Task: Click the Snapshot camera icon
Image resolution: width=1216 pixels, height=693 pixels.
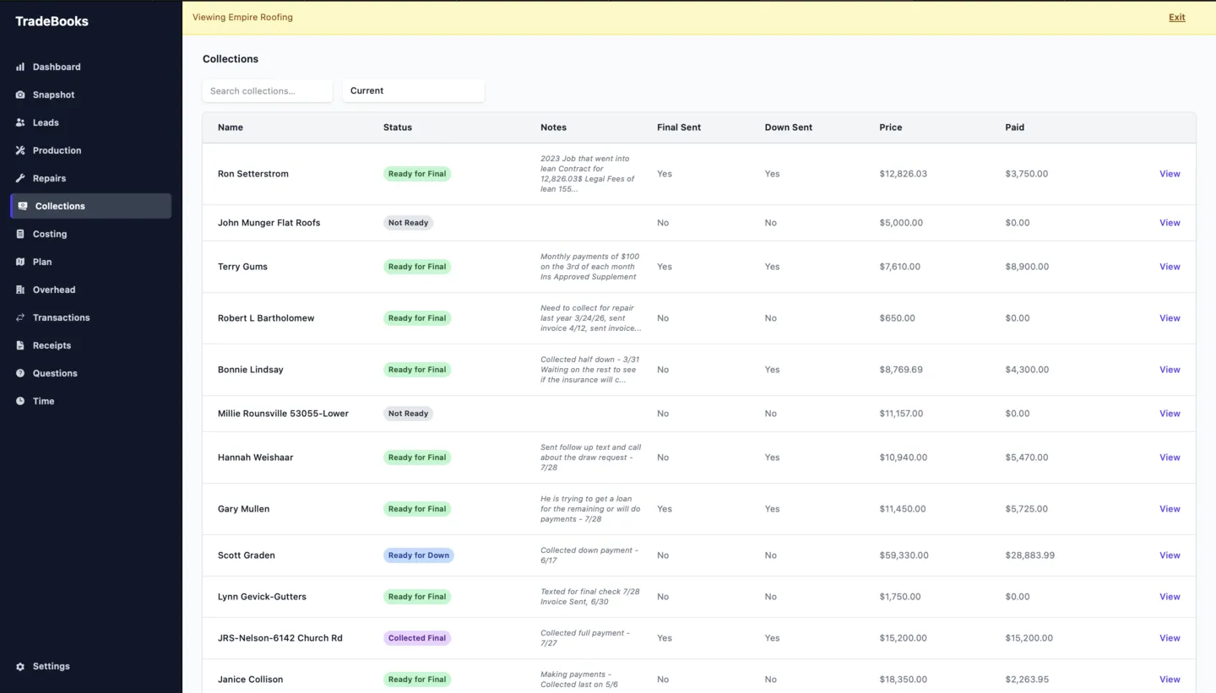Action: pos(20,95)
